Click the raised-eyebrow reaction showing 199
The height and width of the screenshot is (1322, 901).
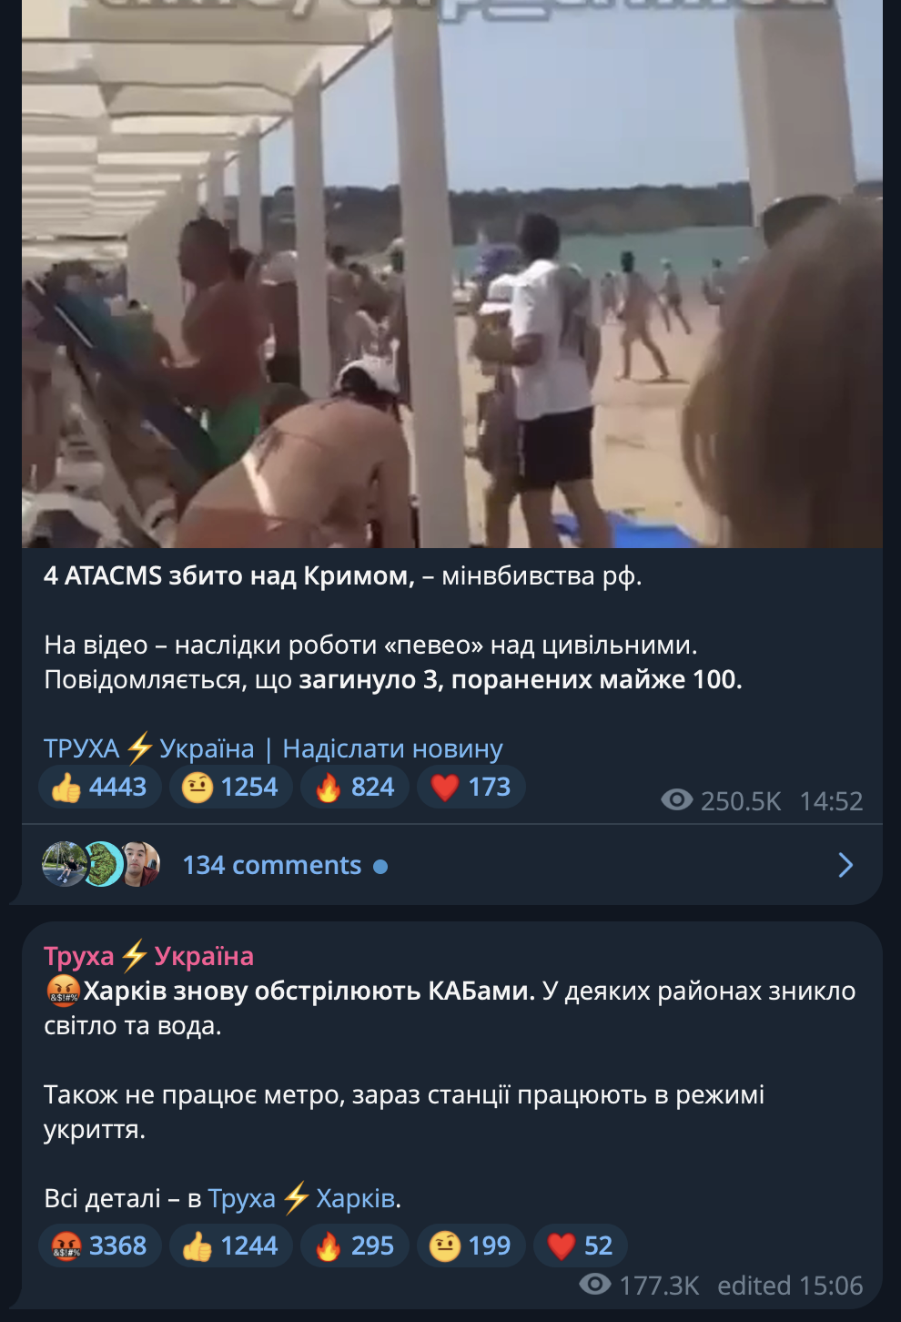[x=471, y=1246]
